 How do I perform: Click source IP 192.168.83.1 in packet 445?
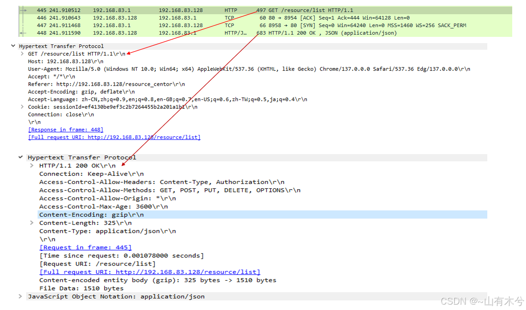point(112,10)
